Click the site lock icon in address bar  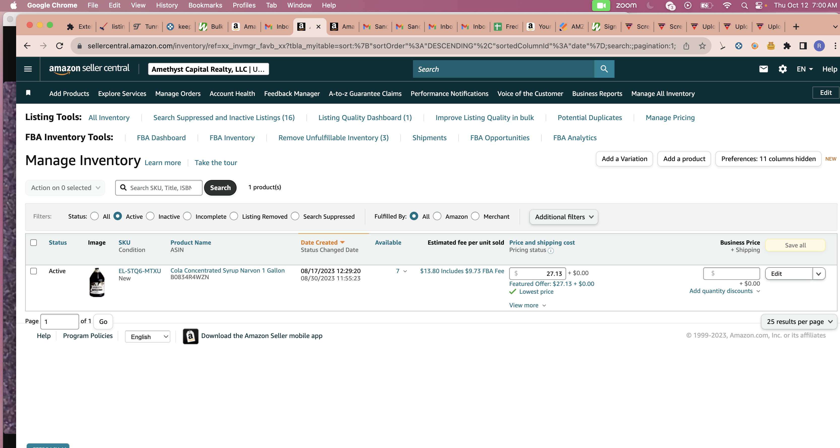click(x=79, y=46)
